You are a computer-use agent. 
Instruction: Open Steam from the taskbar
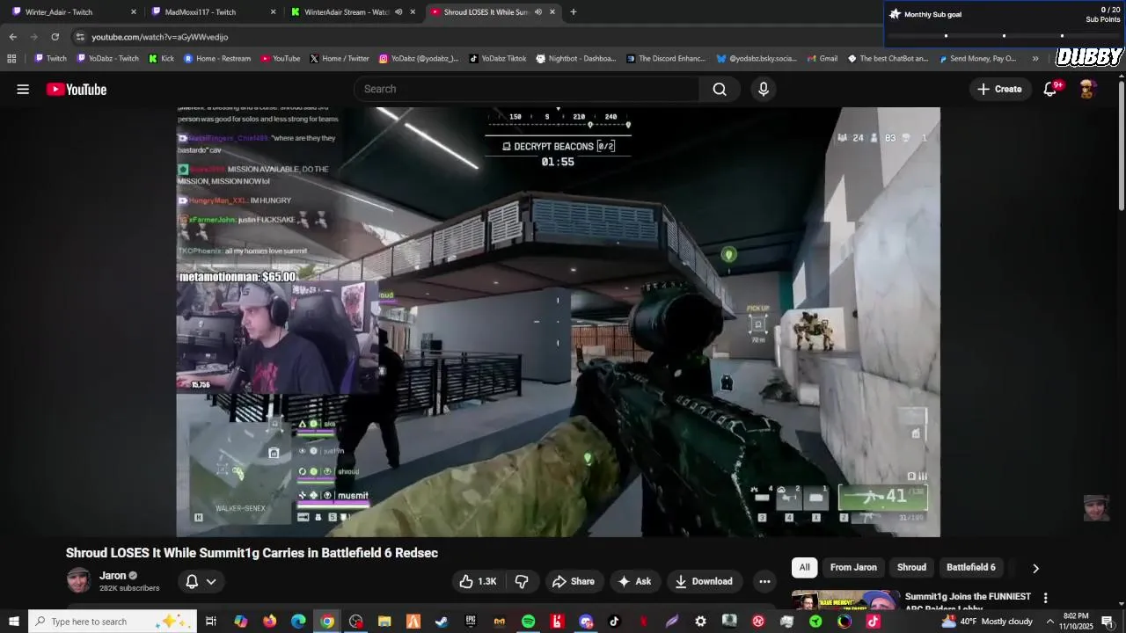click(442, 622)
